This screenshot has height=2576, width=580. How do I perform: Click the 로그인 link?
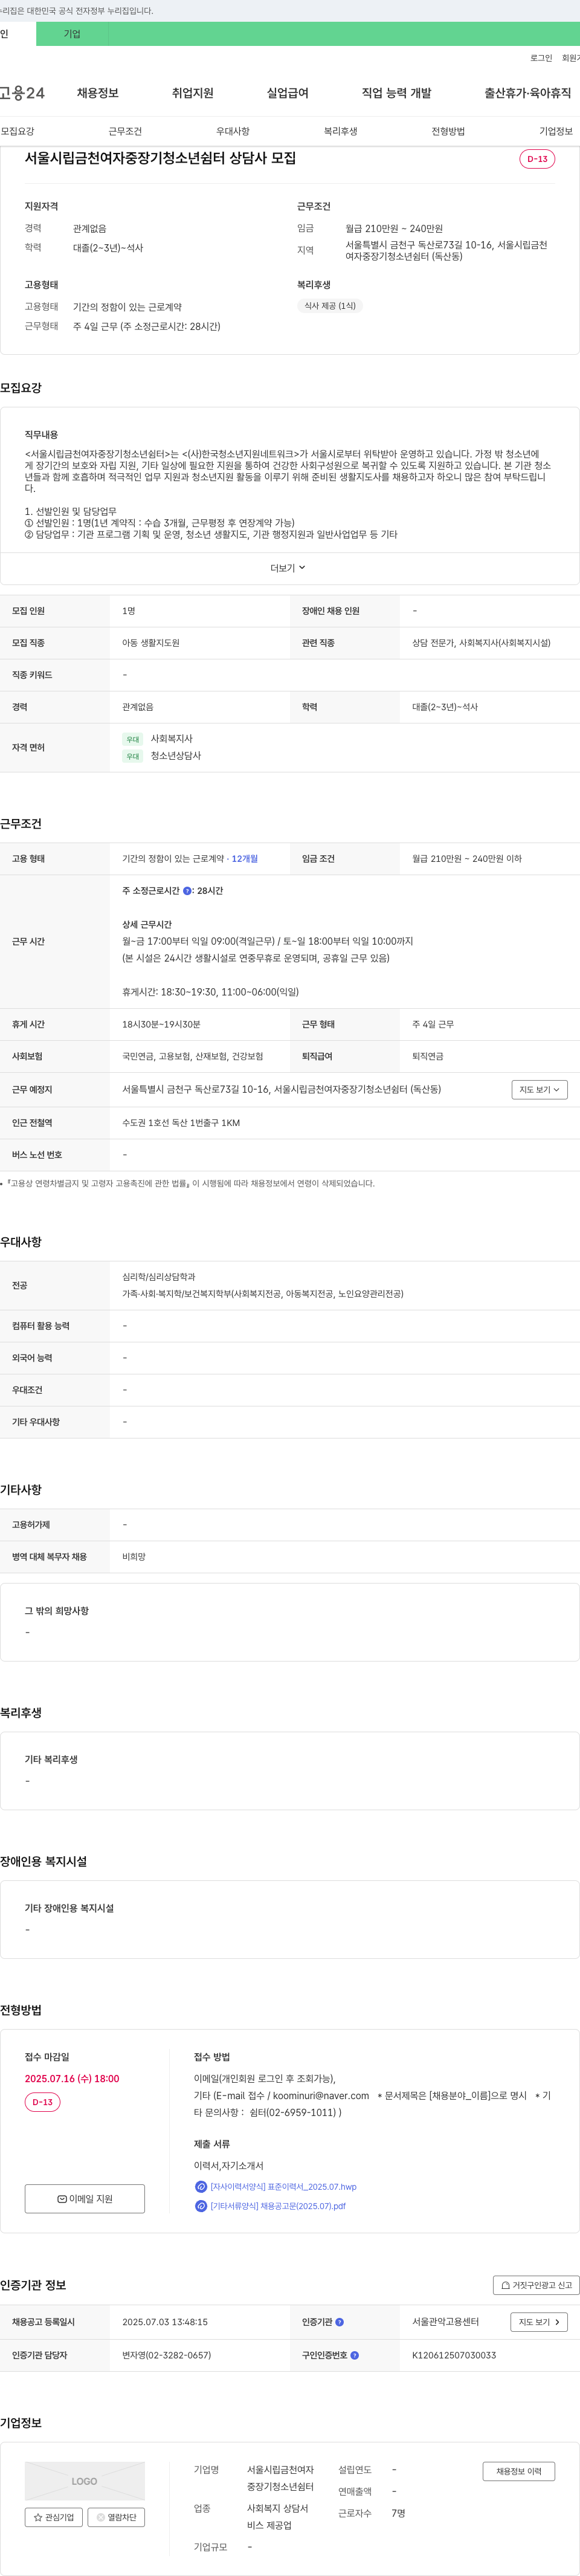point(541,58)
